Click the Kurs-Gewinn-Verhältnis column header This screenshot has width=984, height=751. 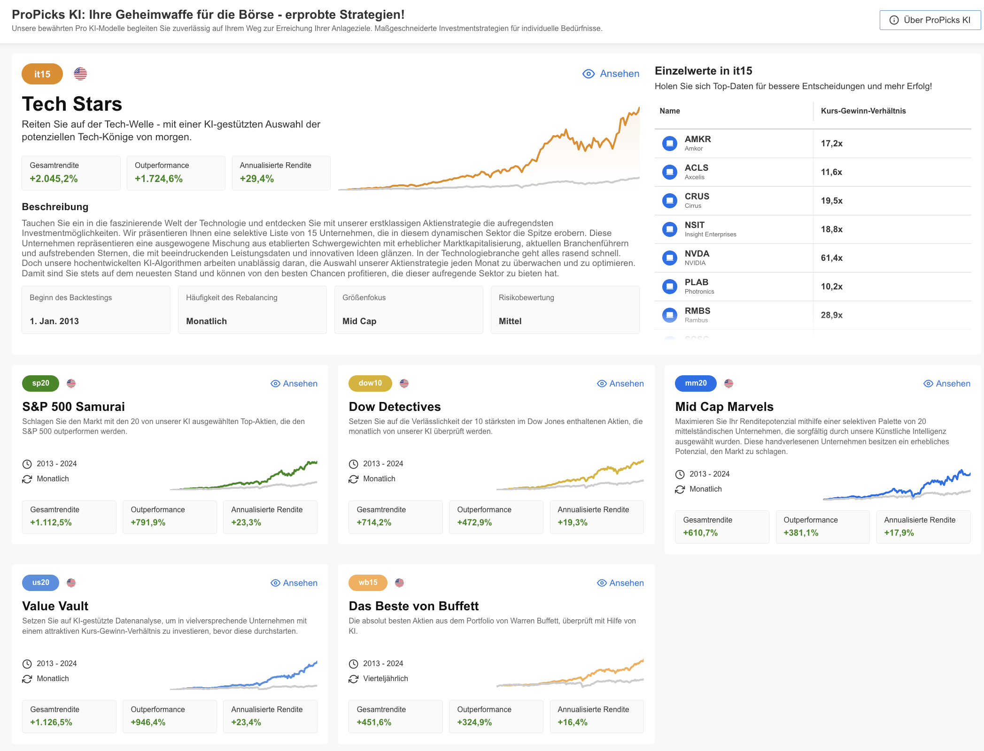point(863,111)
